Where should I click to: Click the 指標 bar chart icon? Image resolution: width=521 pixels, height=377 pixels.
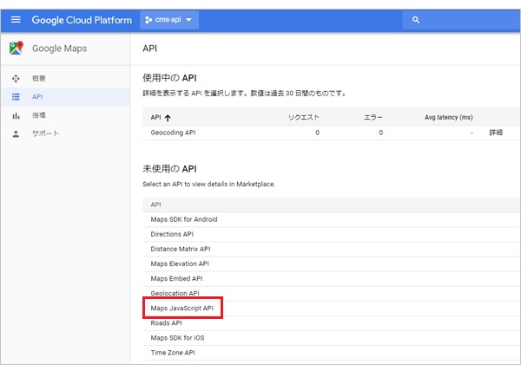click(16, 116)
